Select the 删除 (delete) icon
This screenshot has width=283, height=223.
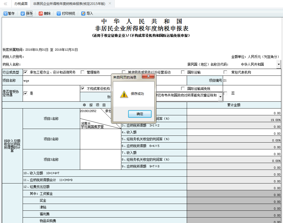(x=40, y=13)
